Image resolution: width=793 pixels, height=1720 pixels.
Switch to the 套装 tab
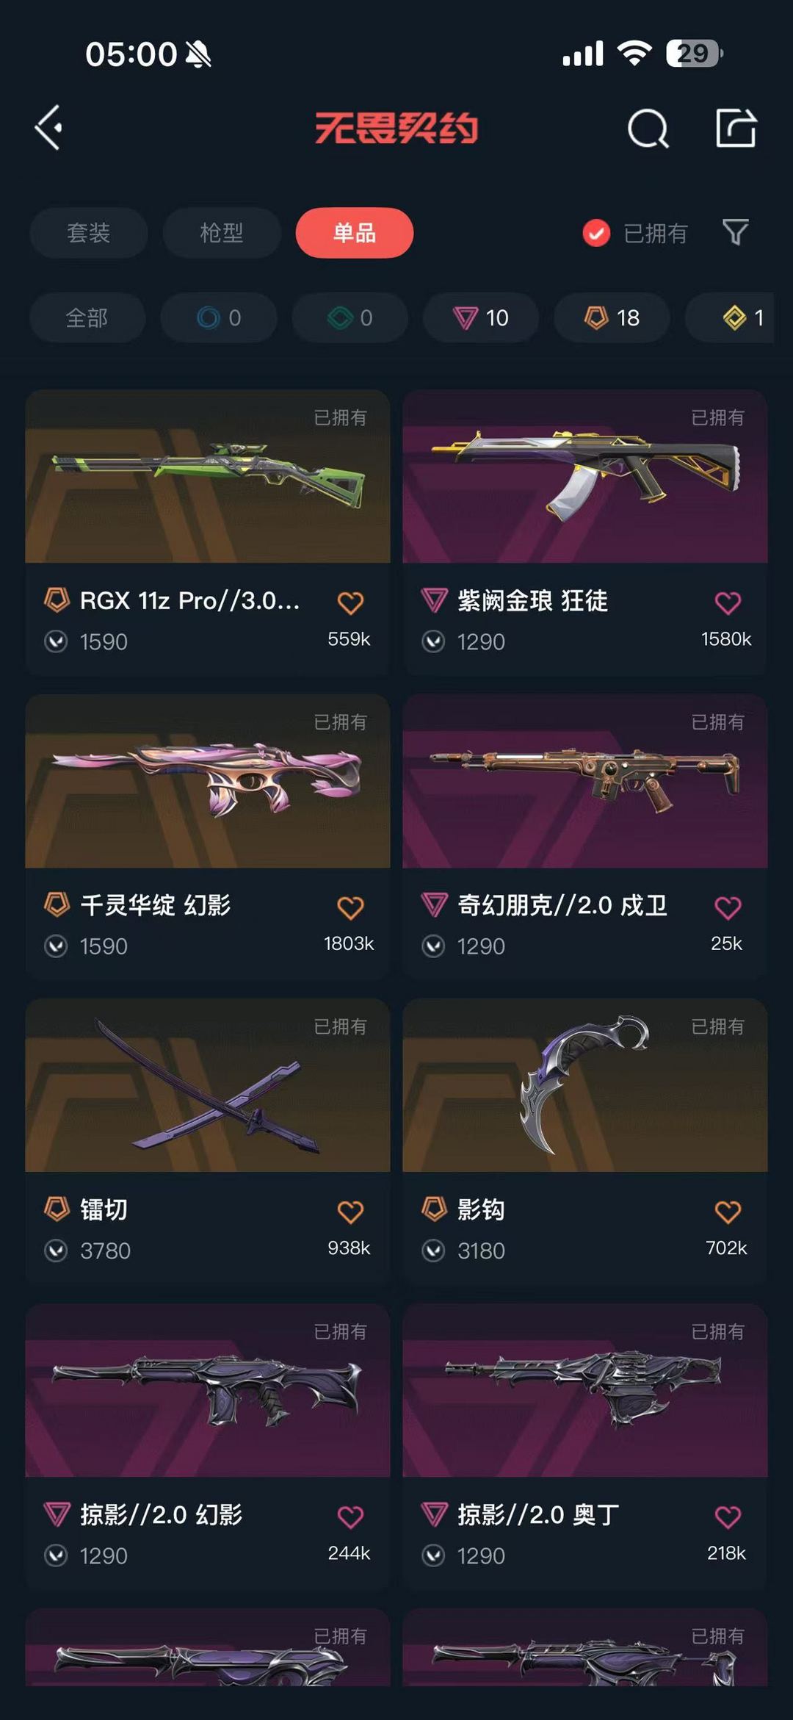coord(89,233)
